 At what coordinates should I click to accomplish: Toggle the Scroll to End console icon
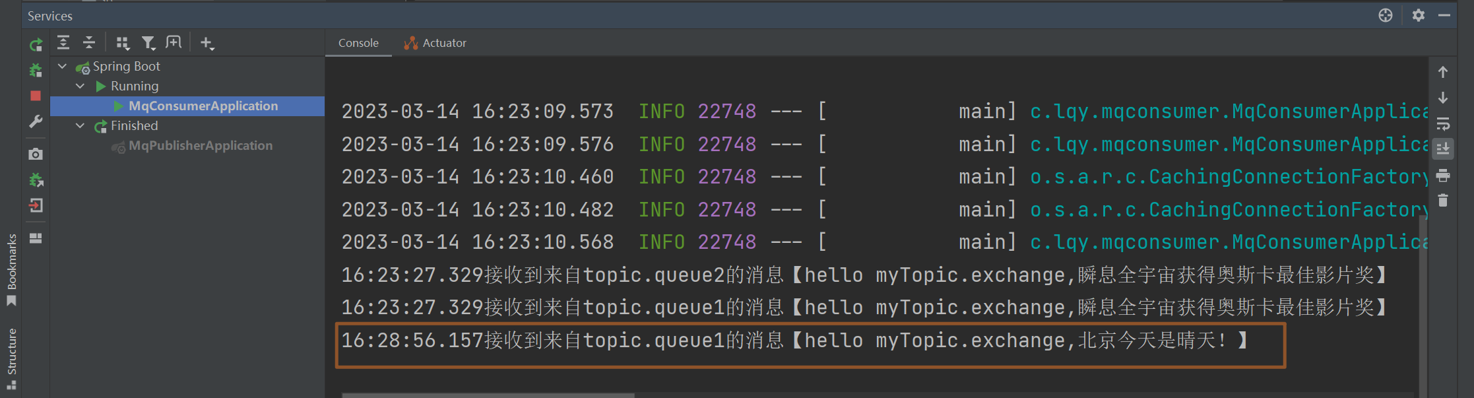click(1443, 149)
